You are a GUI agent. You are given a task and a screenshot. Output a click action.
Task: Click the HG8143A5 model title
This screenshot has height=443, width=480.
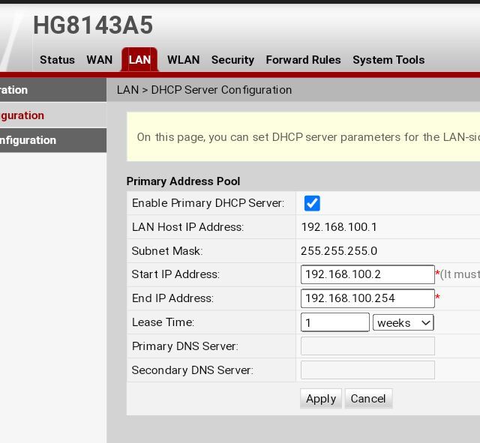(93, 25)
